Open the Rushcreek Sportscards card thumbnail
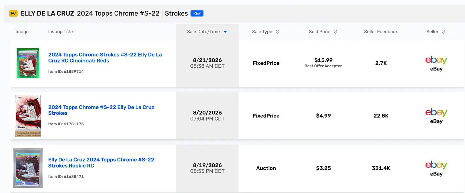The image size is (465, 193). pos(28,116)
